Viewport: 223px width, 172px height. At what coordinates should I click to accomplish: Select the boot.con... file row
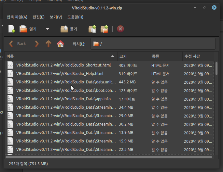point(109,91)
